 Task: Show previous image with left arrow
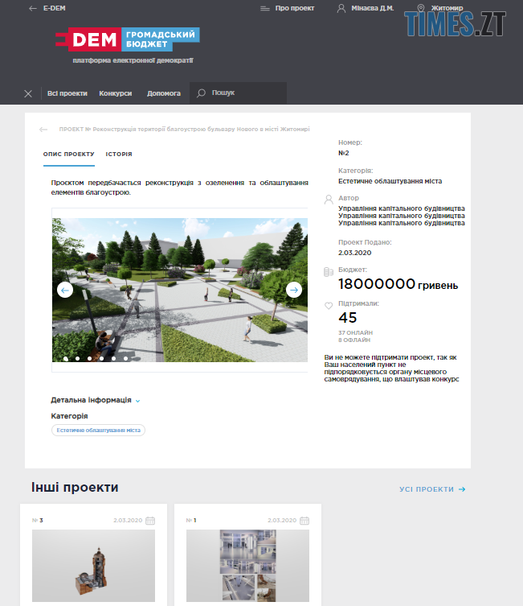pos(65,290)
